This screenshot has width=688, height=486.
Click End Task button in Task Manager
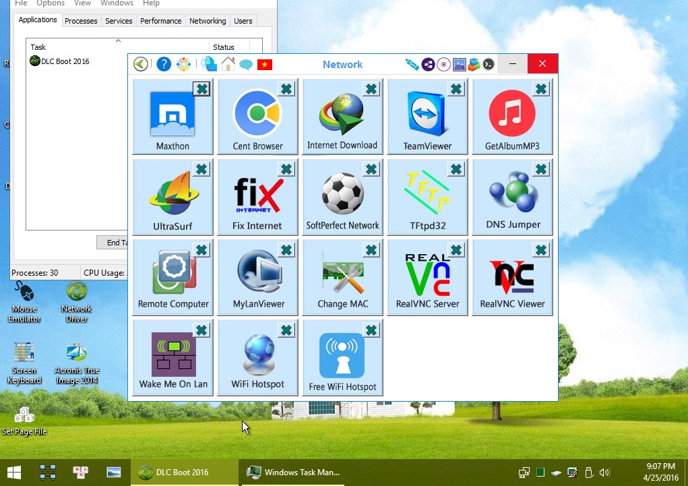click(x=113, y=243)
